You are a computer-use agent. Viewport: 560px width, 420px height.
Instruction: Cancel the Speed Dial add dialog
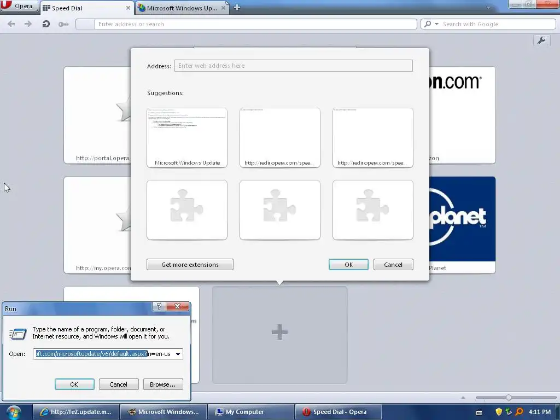(393, 265)
